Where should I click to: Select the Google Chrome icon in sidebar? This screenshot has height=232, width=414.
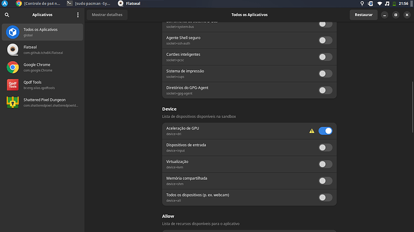13,67
